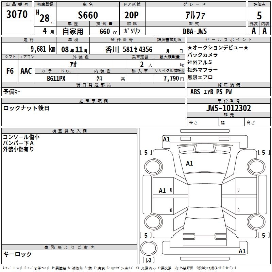This screenshot has width=272, height=272.
Task: Select vehicle history value 自家用
Action: tap(73, 31)
